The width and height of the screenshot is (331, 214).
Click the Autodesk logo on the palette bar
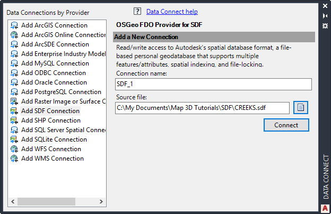[325, 208]
